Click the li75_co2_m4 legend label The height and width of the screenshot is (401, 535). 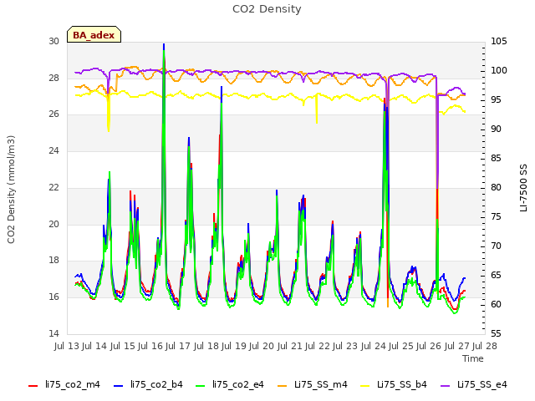coord(73,384)
